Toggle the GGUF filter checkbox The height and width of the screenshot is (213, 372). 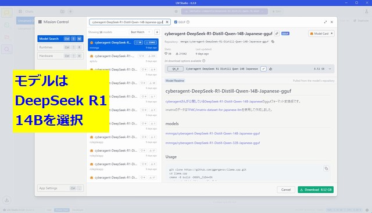click(176, 22)
